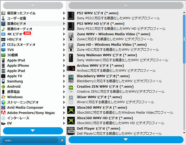The image size is (186, 145).
Task: Click the 3D video icon
Action: [3, 55]
